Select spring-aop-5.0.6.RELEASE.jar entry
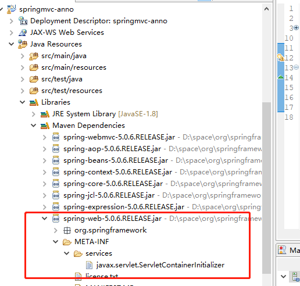Viewport: 300px width, 286px height. pos(112,149)
